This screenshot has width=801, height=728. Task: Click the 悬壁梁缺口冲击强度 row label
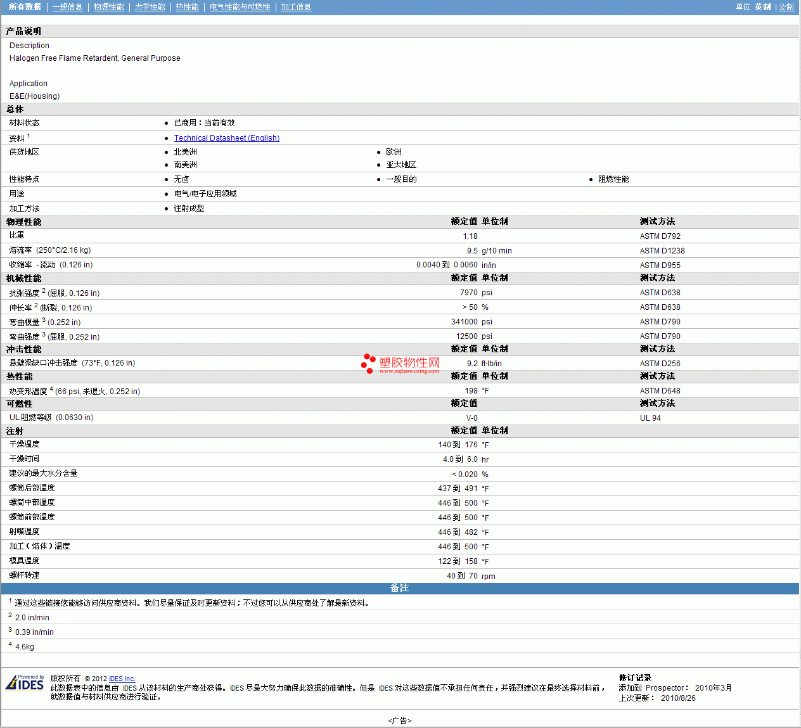[x=72, y=363]
